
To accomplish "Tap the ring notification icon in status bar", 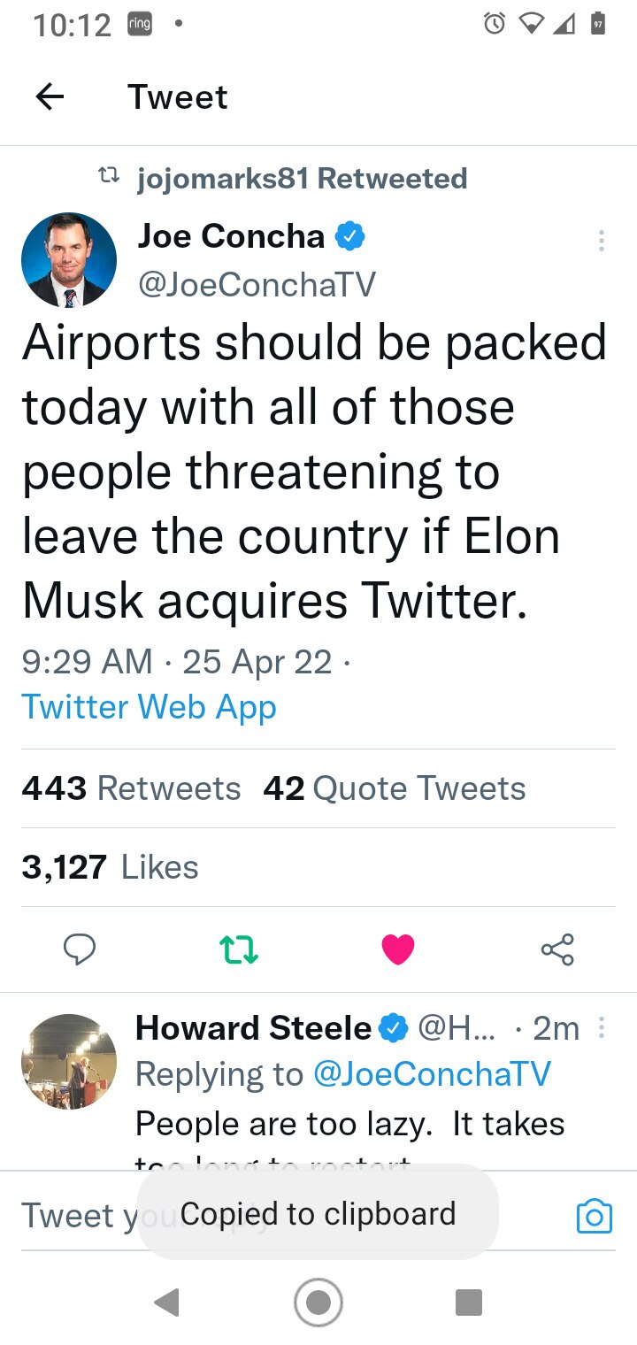I will pos(138,25).
